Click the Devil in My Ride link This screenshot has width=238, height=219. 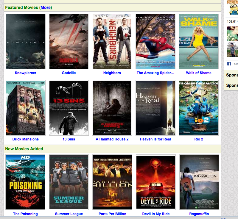(156, 214)
